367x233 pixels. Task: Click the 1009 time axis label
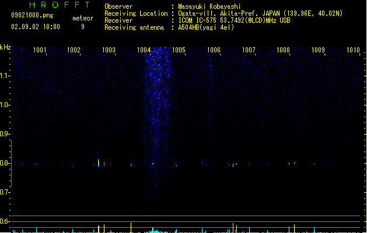[x=319, y=50]
